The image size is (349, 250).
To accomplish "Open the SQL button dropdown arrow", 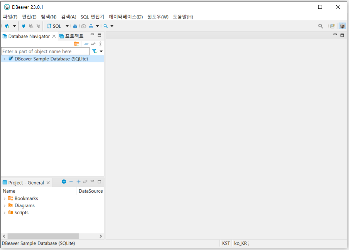I will pyautogui.click(x=67, y=26).
